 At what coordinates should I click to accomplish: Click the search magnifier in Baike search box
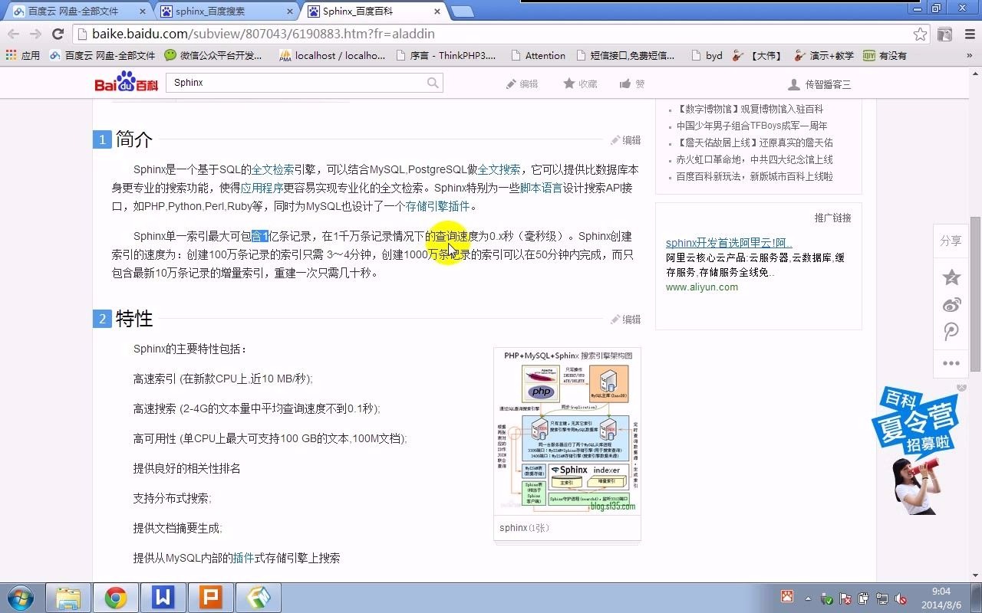pos(433,83)
